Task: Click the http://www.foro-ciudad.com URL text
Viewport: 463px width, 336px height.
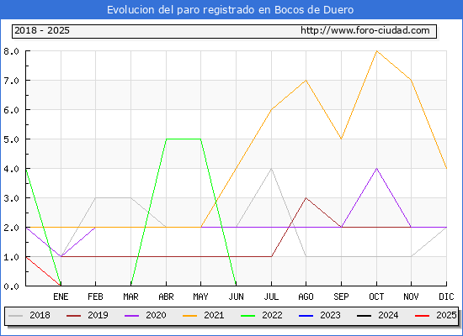Action: click(x=365, y=30)
